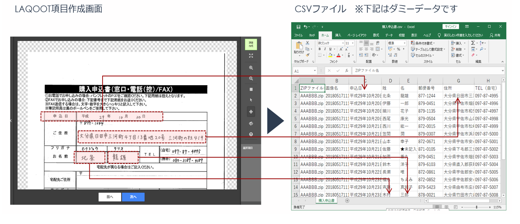520x224 pixels.
Task: Click the LAQOOT zoom out magnifier icon
Action: [x=251, y=79]
